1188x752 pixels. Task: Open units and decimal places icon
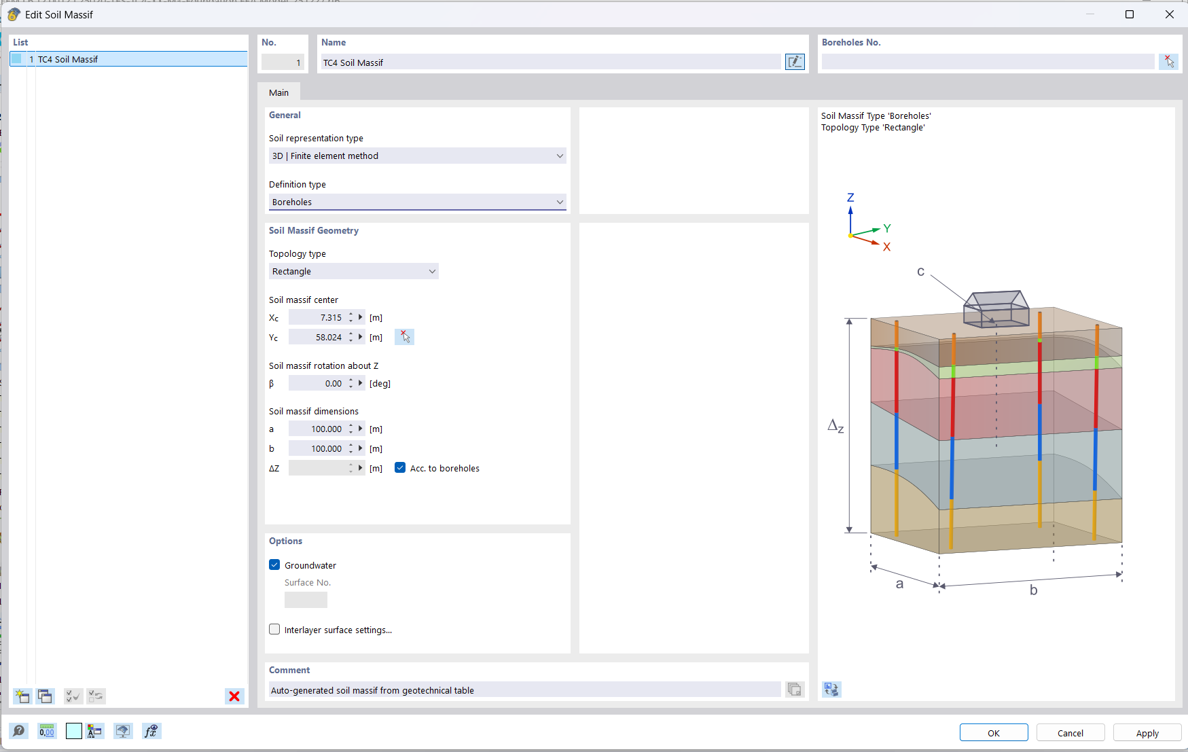pyautogui.click(x=47, y=731)
